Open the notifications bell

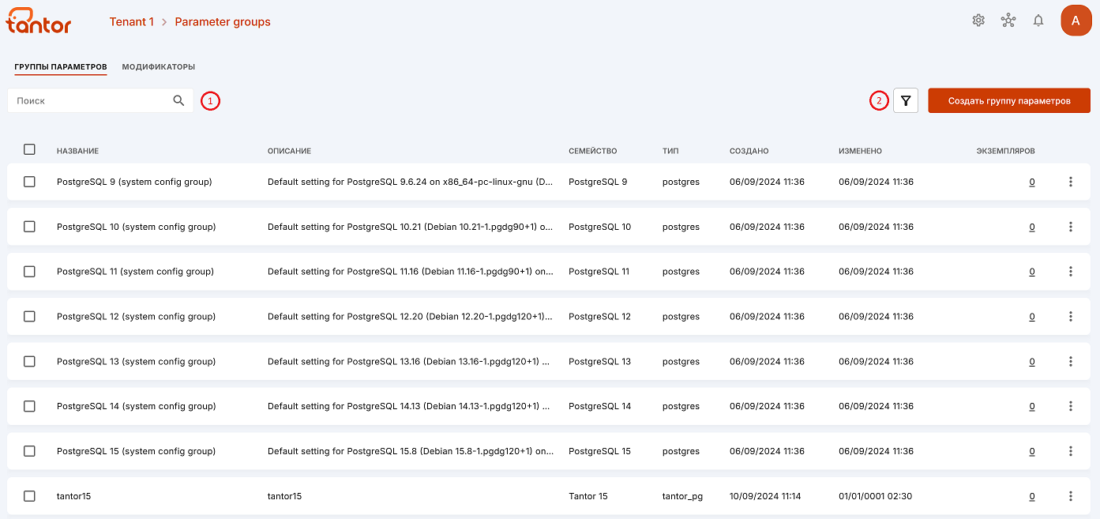click(1038, 21)
